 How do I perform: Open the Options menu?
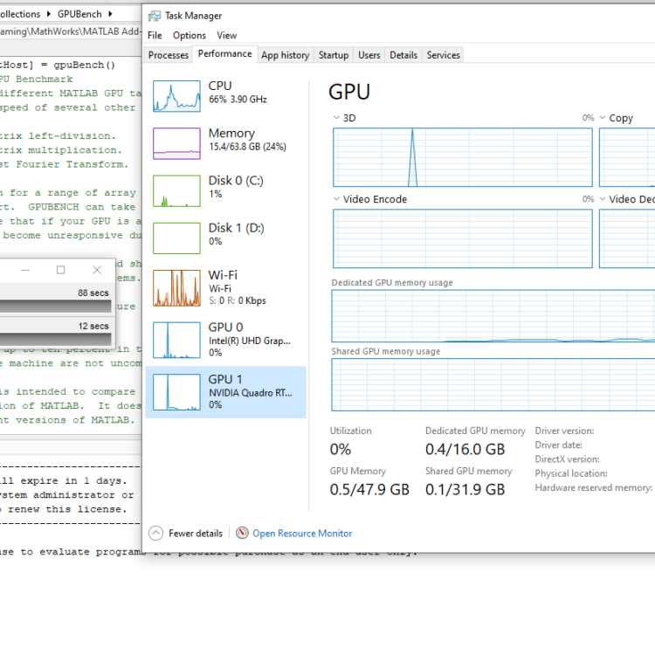pyautogui.click(x=189, y=36)
